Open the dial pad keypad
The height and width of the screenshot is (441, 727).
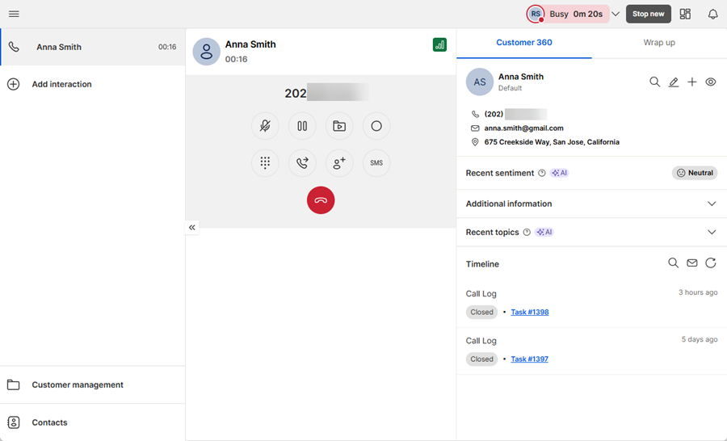point(264,163)
